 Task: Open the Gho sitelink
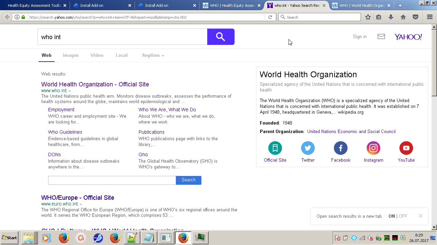point(143,154)
